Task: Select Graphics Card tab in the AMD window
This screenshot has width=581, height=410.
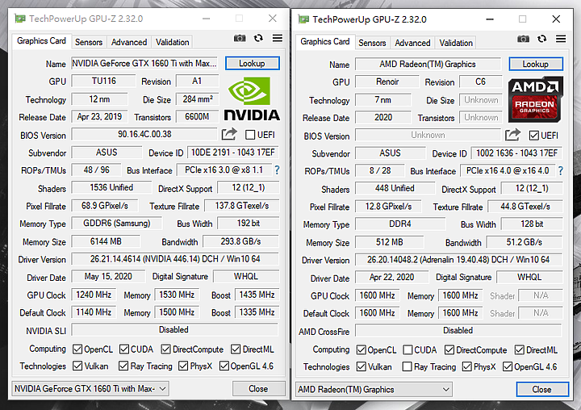Action: pos(325,41)
